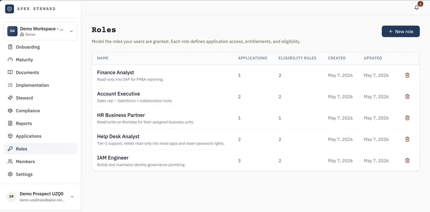
Task: Open the Maturity page
Action: click(x=41, y=60)
